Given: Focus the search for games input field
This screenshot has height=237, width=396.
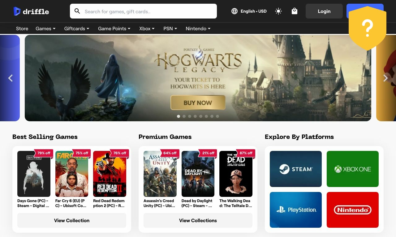Looking at the screenshot, I should tap(143, 11).
